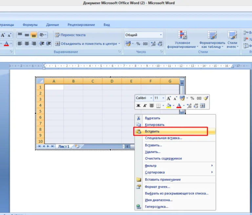The image size is (252, 215).
Task: Click column C header
Action: 93,81
